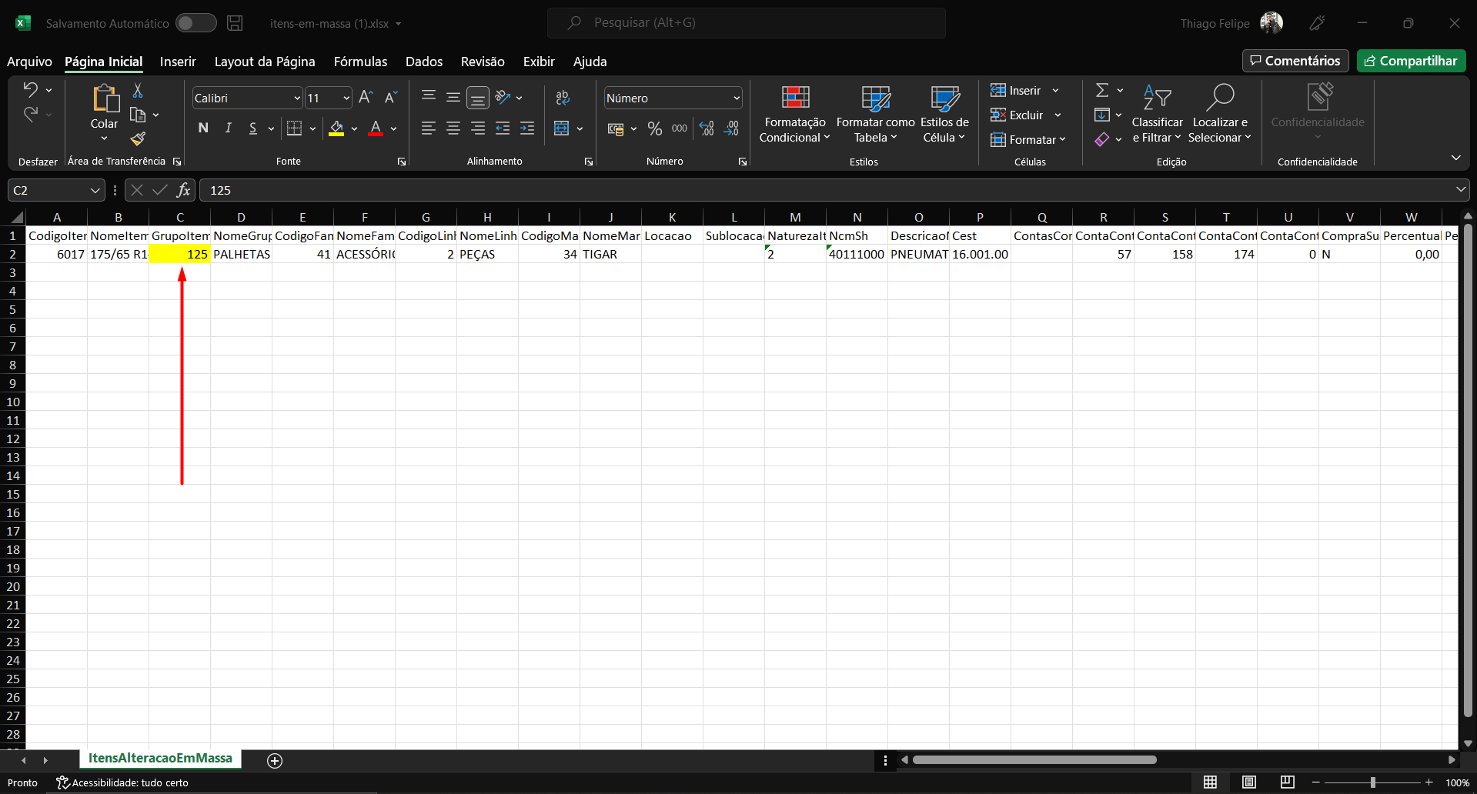Click increase decimal places icon
This screenshot has height=794, width=1477.
point(707,128)
